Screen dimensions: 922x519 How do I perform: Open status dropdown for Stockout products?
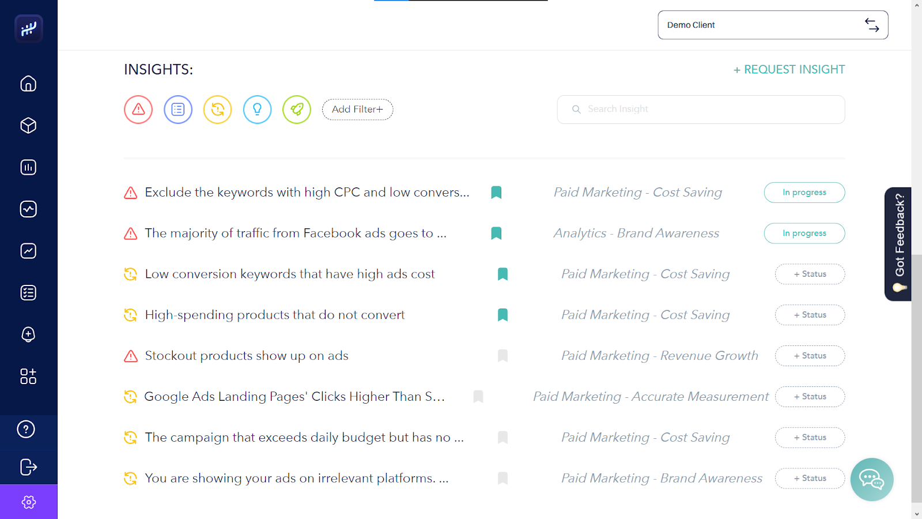pos(810,356)
